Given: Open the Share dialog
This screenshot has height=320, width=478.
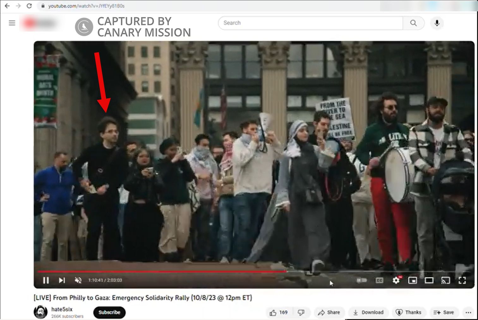Looking at the screenshot, I should (329, 312).
